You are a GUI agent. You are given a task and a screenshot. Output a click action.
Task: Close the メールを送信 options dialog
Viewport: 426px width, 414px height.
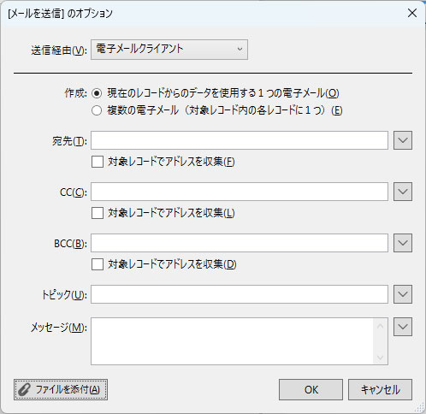412,13
